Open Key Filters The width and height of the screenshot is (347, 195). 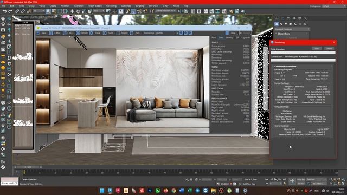(x=318, y=184)
